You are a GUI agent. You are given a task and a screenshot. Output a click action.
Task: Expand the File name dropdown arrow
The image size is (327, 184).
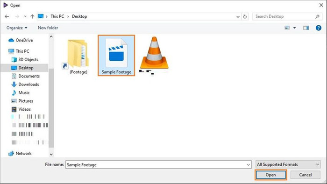coord(248,165)
